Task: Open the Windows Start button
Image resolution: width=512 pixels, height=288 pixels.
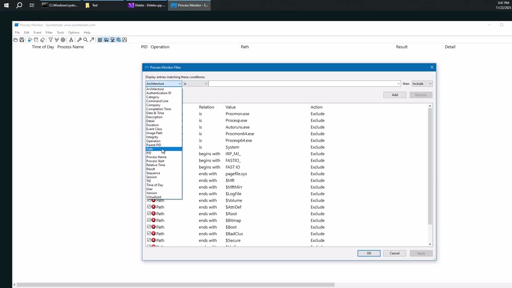Action: tap(6, 5)
